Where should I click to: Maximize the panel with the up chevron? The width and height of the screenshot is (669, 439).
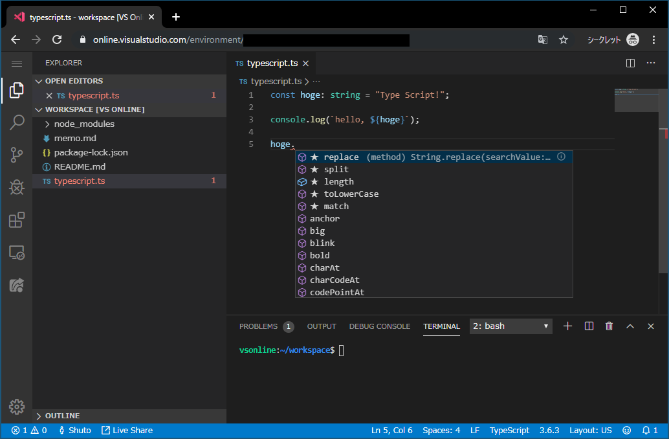click(630, 326)
